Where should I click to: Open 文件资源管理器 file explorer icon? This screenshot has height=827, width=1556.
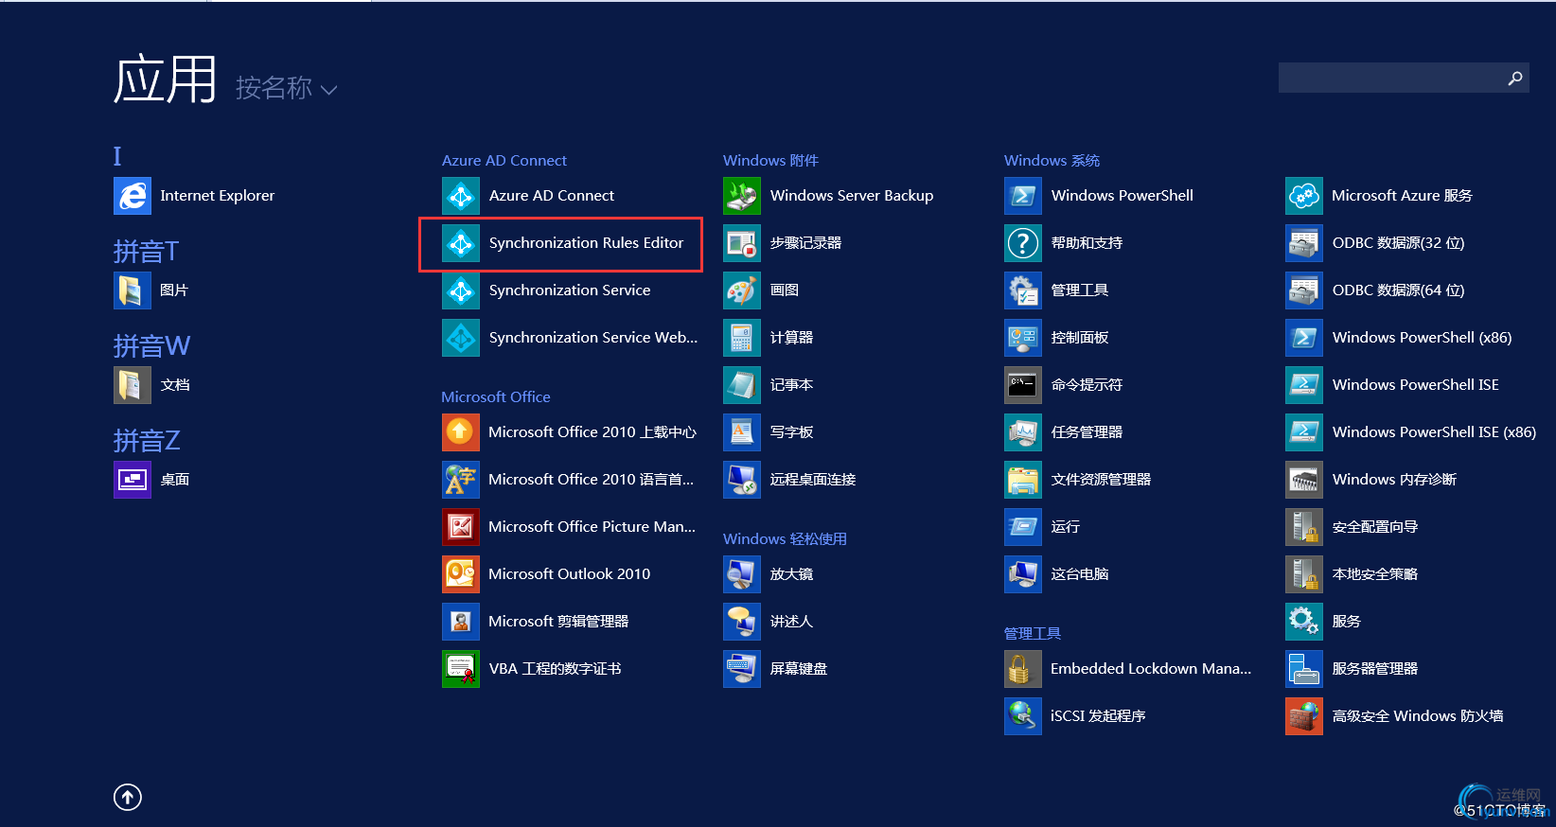pyautogui.click(x=1023, y=480)
